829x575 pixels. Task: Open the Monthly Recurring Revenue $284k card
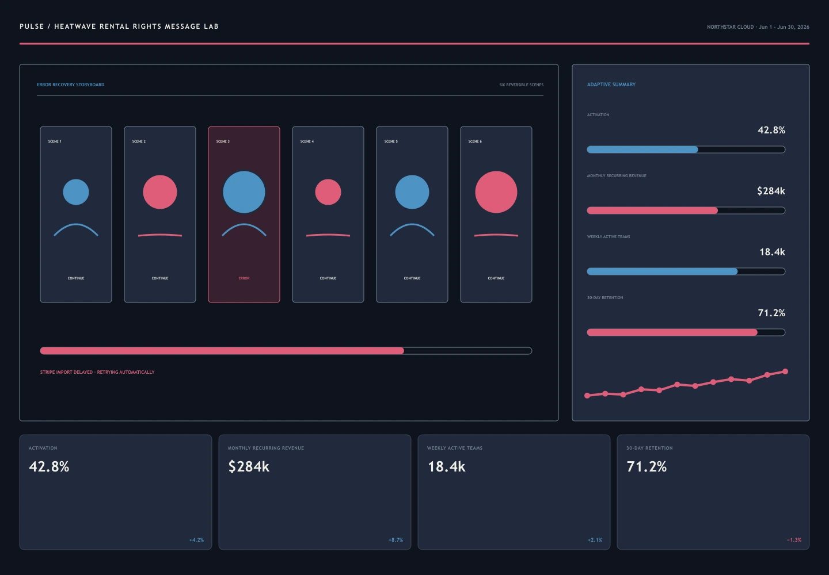pyautogui.click(x=315, y=492)
